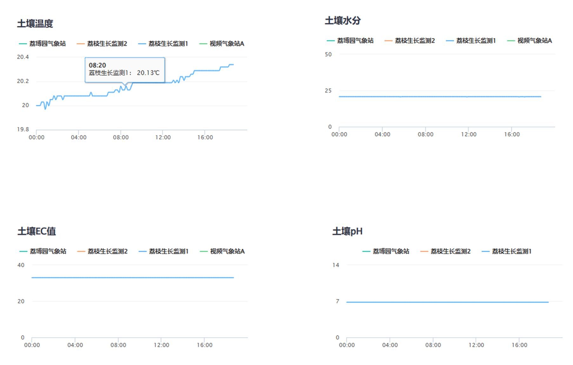Screen dimensions: 573x365
Task: Hide 荔枝生长监测1 series in 土壤温度 chart
Action: [163, 44]
